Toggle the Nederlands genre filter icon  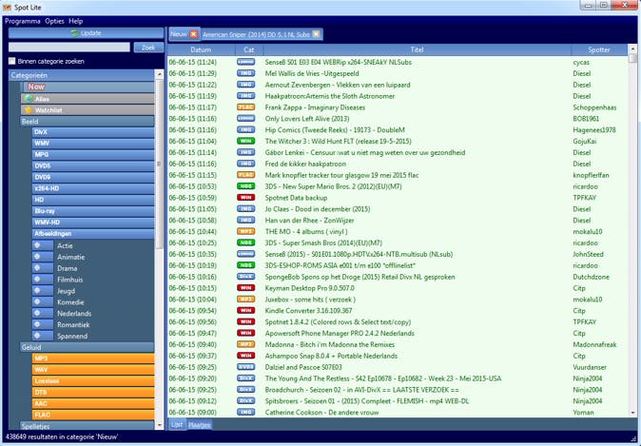tap(43, 313)
